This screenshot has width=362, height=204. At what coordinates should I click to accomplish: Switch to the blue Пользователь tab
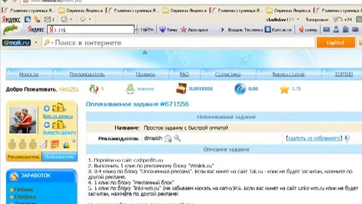coord(59,156)
